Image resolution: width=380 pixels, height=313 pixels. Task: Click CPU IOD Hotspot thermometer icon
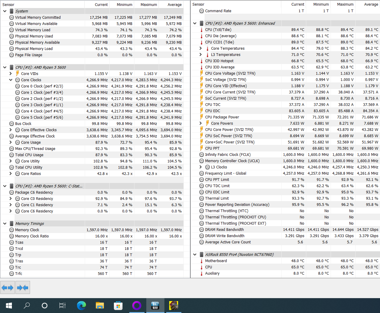(202, 61)
